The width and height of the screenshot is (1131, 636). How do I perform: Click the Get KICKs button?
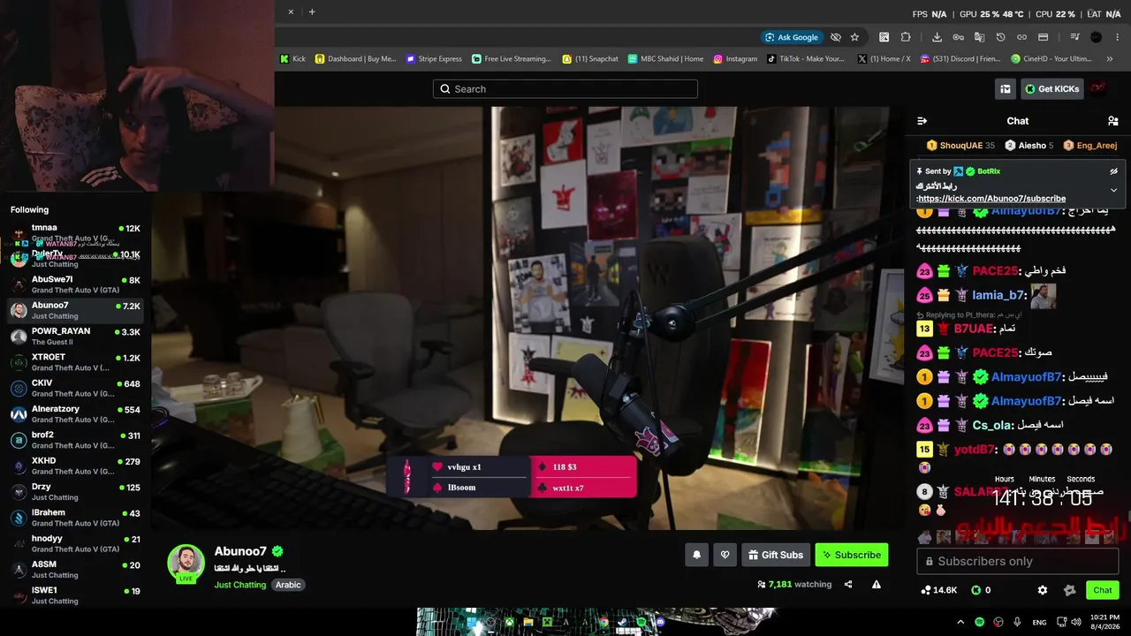coord(1052,88)
